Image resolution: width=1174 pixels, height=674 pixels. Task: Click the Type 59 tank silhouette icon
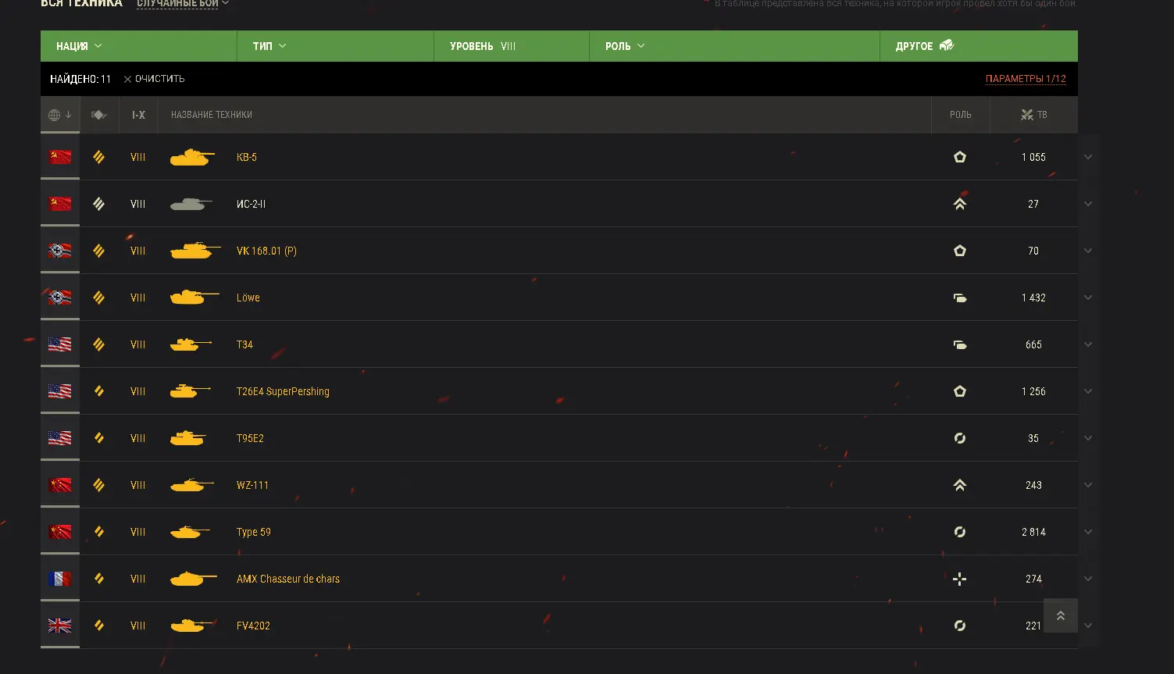190,532
